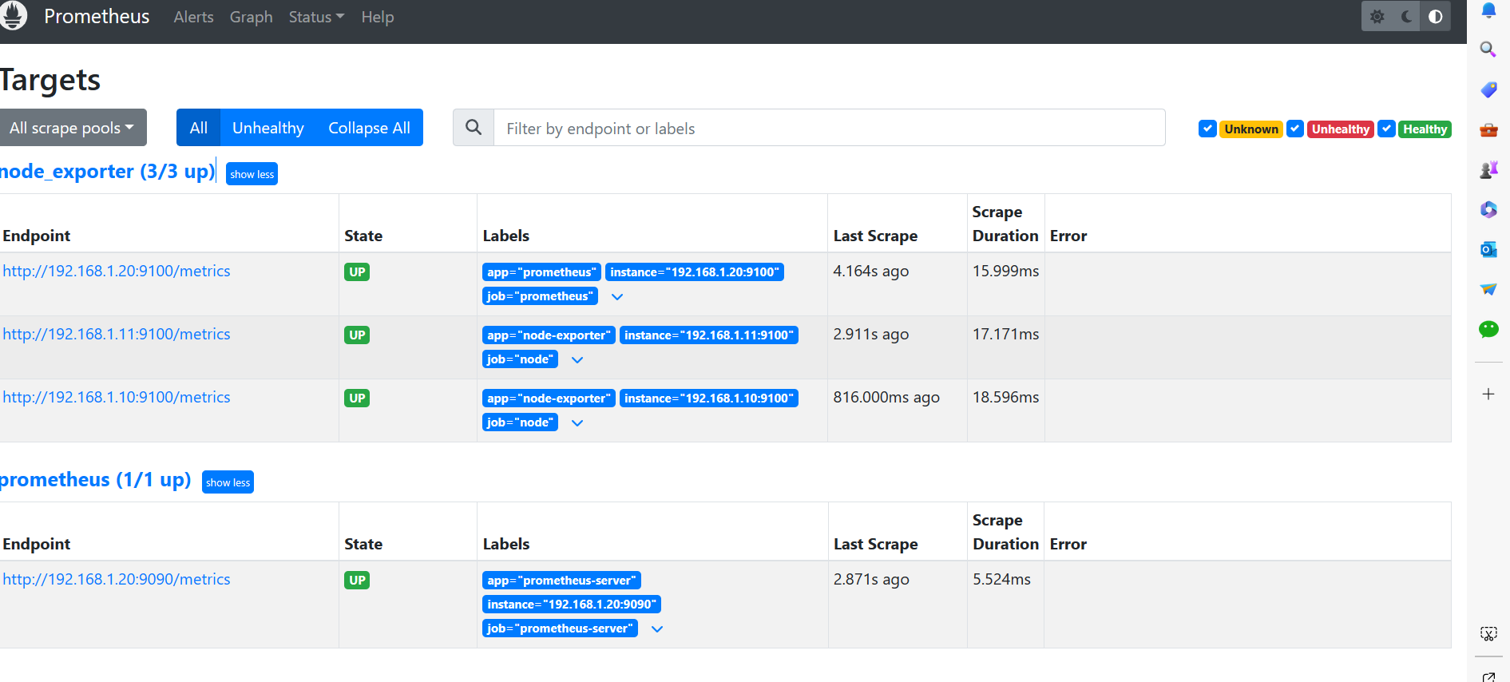Click the instance="192.168.1.11:9100" label badge
Image resolution: width=1510 pixels, height=682 pixels.
709,335
